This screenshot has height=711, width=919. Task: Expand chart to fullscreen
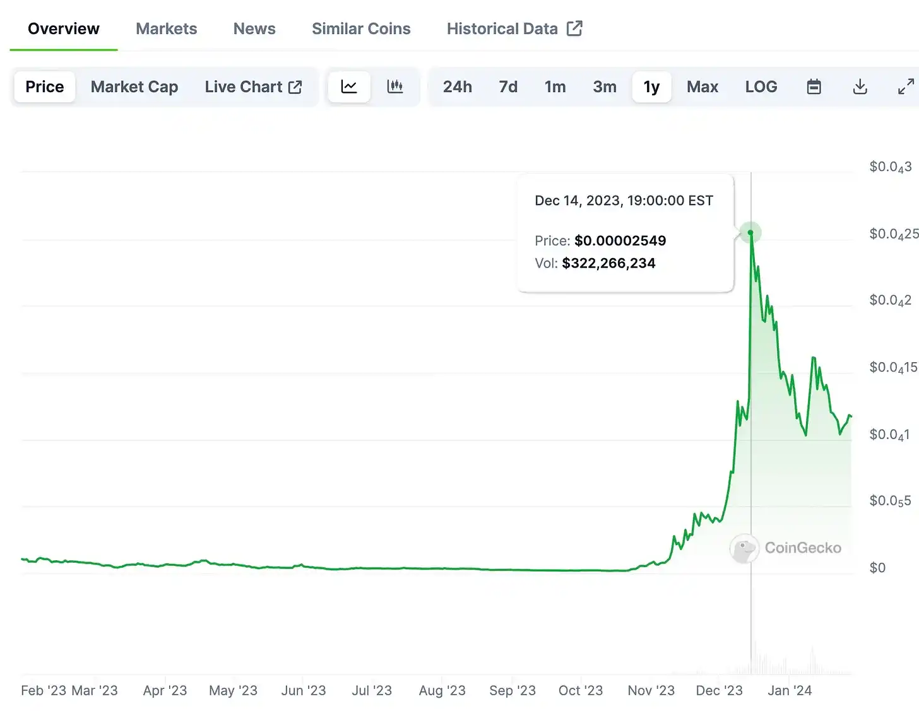906,86
